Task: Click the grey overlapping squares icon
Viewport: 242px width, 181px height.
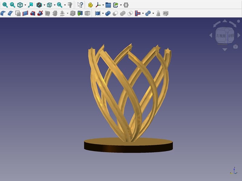Action: (18, 13)
